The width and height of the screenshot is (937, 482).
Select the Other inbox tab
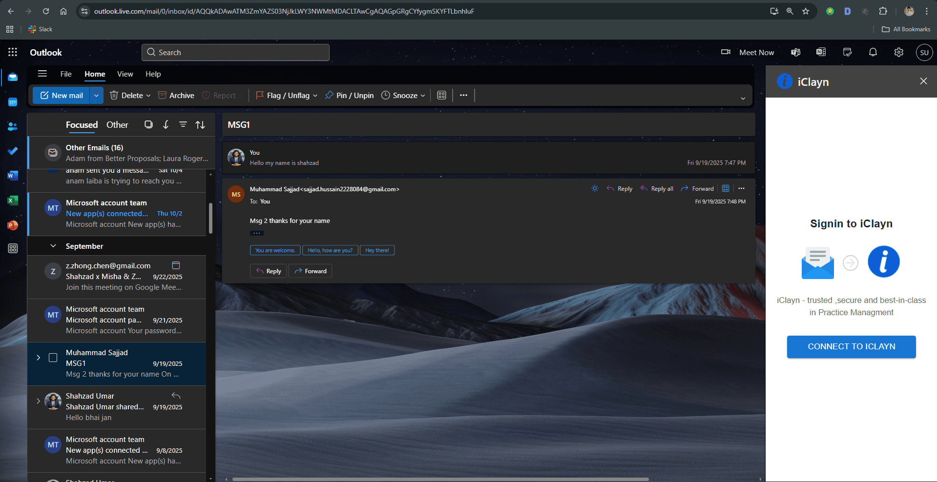(117, 125)
